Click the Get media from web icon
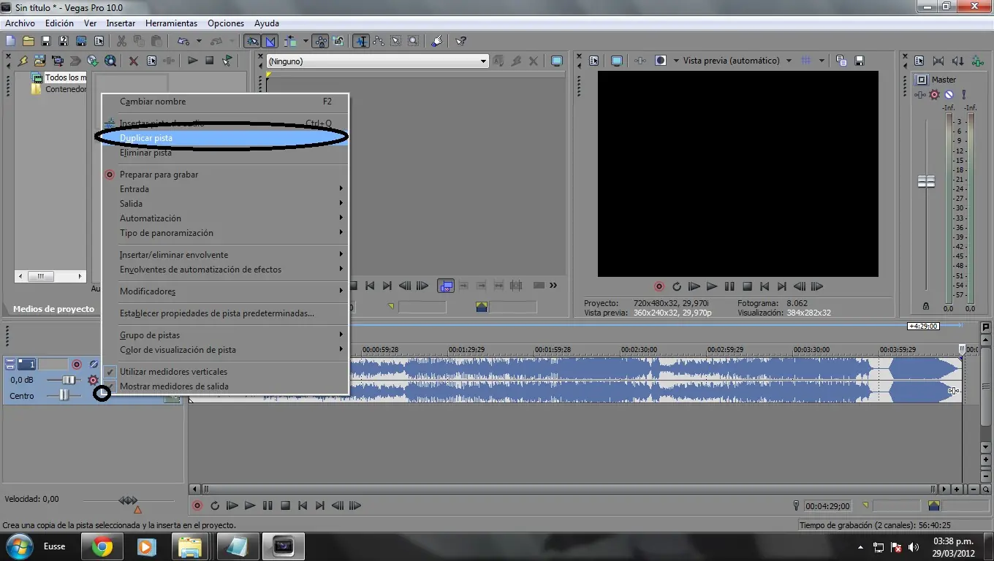 [x=110, y=61]
